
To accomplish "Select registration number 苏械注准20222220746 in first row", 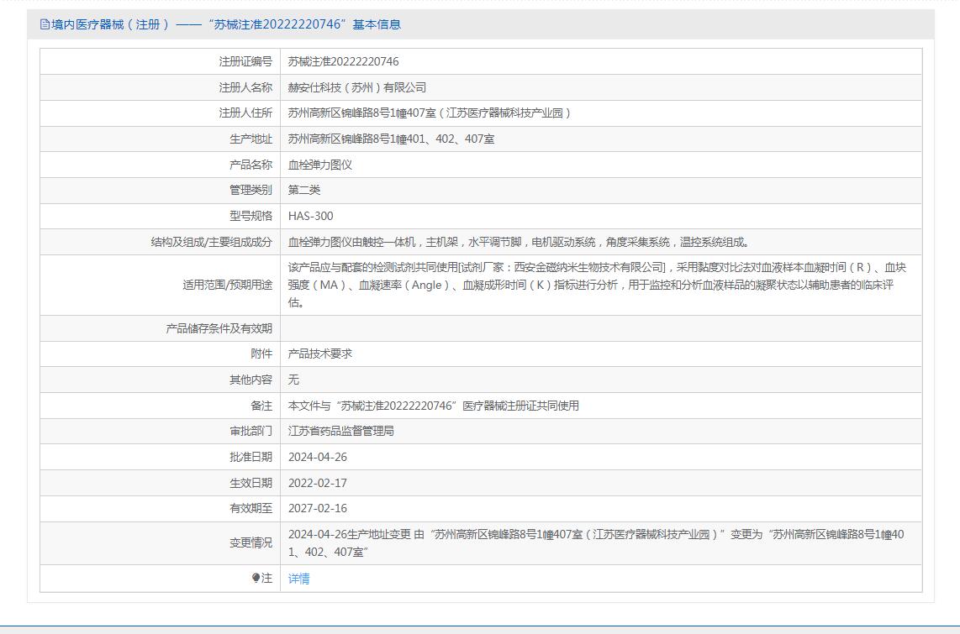I will coord(343,61).
